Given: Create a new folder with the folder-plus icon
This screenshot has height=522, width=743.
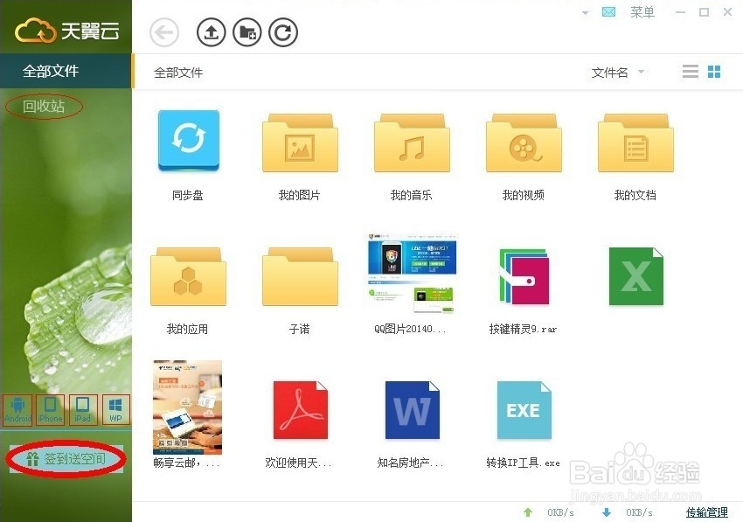Looking at the screenshot, I should pos(247,32).
